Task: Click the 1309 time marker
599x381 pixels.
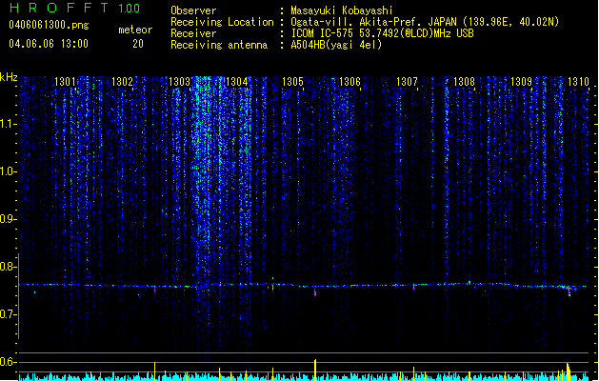Action: (522, 82)
